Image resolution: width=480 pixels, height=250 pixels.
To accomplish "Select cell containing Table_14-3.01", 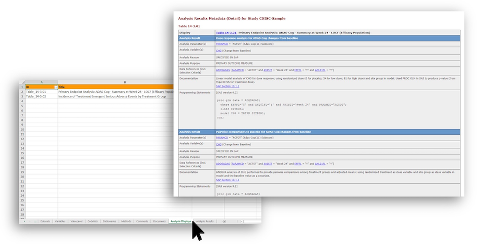I will point(42,92).
